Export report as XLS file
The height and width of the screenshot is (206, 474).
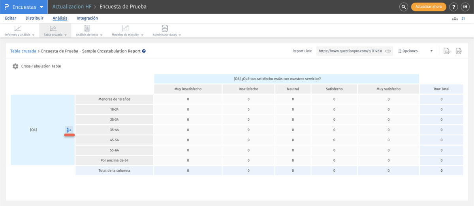(x=447, y=51)
